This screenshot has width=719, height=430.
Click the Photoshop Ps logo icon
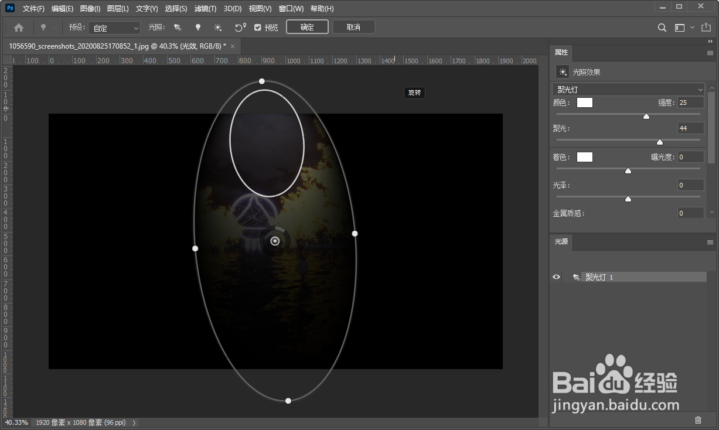point(10,8)
